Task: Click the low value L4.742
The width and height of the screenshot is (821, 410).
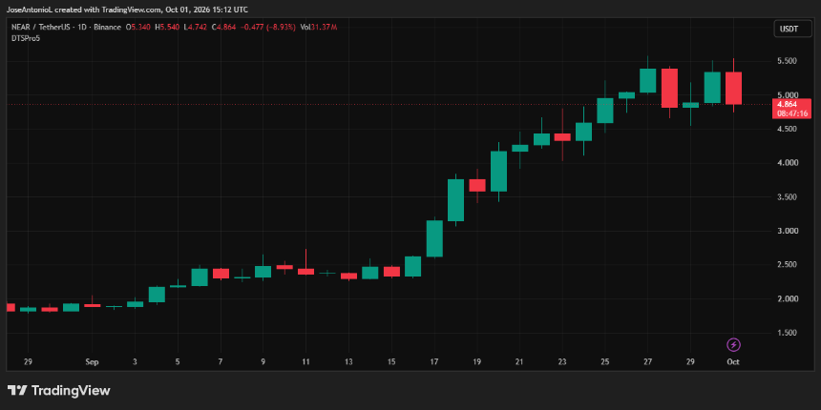Action: [x=196, y=28]
